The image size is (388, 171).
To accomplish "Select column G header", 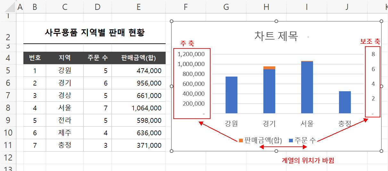I will tap(226, 7).
